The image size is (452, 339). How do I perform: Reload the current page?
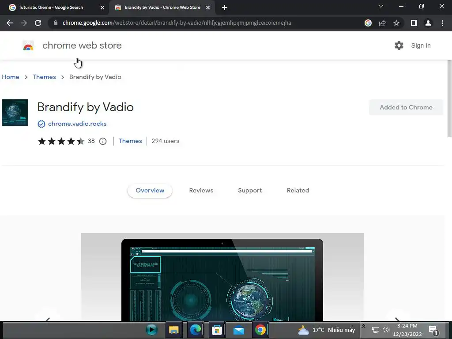click(x=38, y=23)
